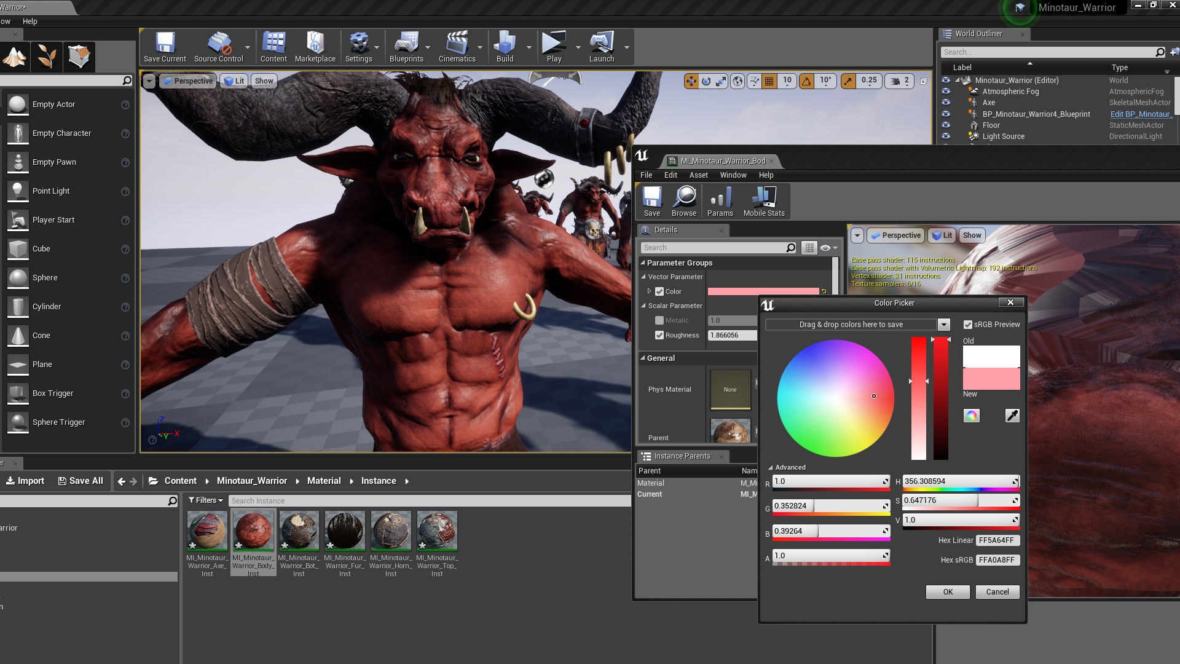The image size is (1180, 664).
Task: Open Details view options grid icon
Action: [809, 248]
